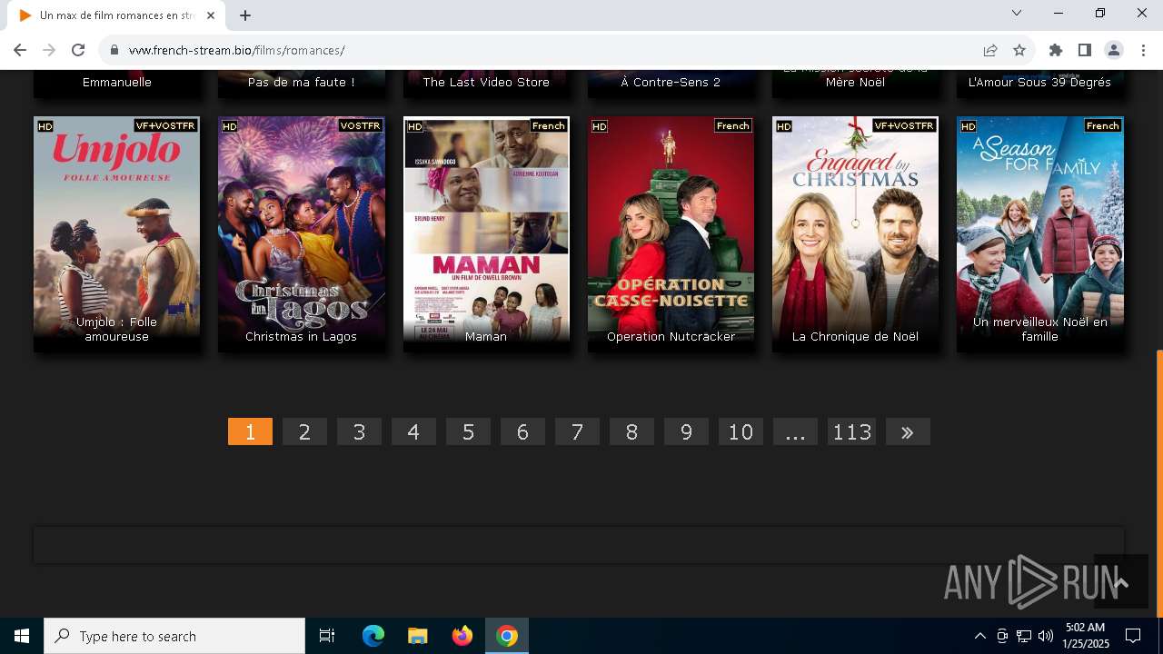Image resolution: width=1163 pixels, height=654 pixels.
Task: Click the forward navigation arrow
Action: coord(49,50)
